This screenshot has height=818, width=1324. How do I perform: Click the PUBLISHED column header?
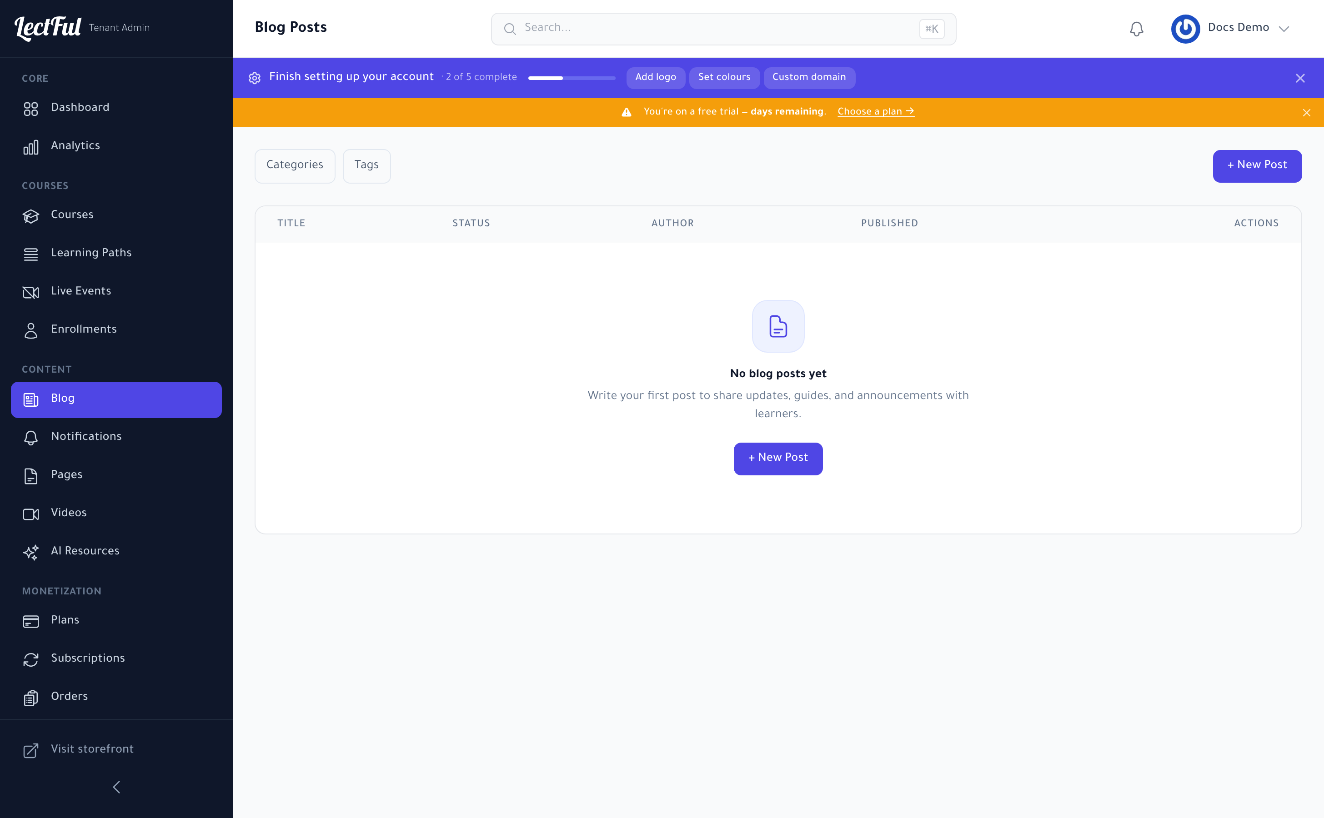tap(889, 224)
